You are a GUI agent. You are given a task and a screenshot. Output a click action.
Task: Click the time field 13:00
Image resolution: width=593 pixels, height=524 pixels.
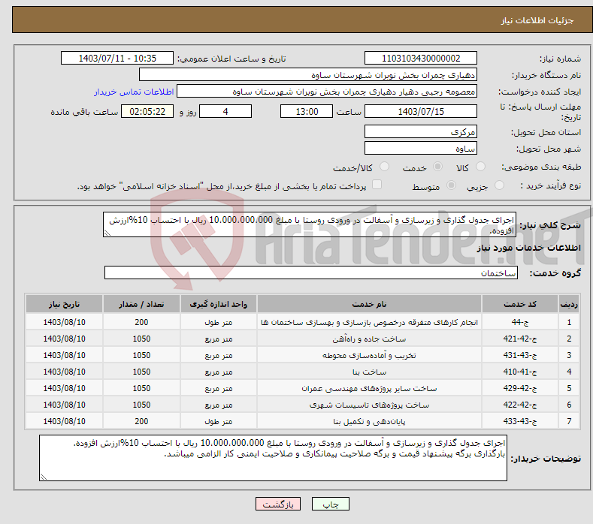(307, 111)
